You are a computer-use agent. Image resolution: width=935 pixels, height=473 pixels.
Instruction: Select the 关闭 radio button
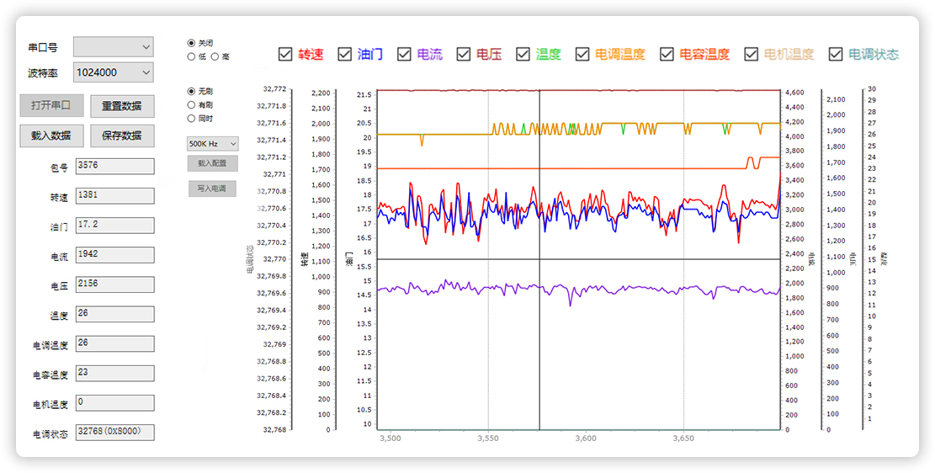pyautogui.click(x=191, y=43)
